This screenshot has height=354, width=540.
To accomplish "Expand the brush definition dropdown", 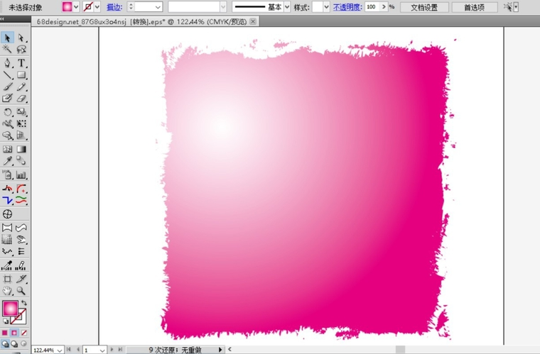I will (223, 7).
